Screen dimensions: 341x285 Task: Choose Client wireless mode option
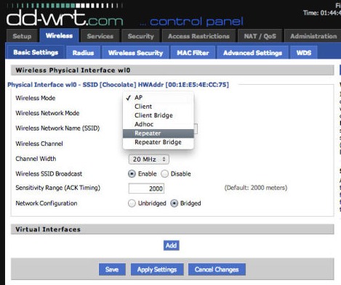pos(159,107)
